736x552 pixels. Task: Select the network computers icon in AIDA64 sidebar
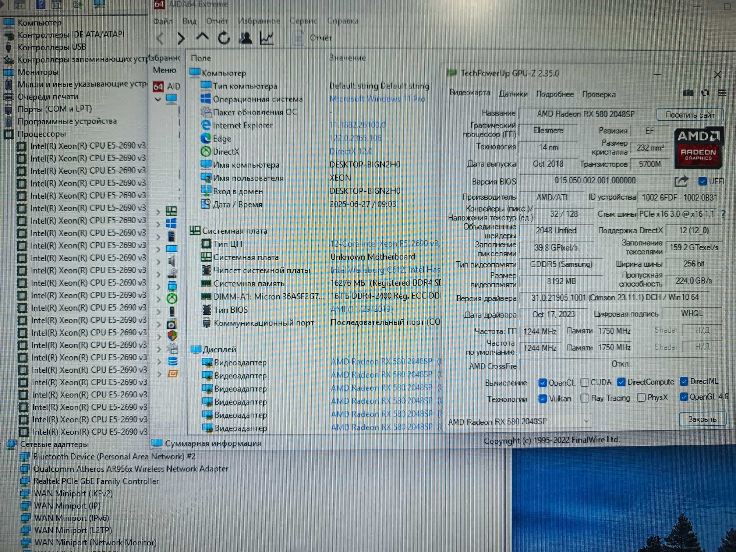click(x=172, y=286)
